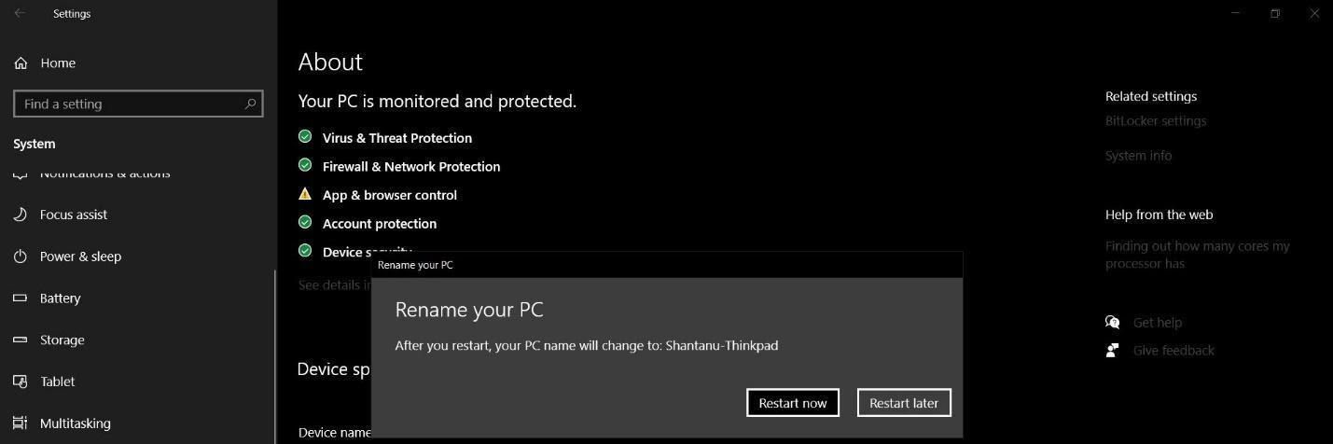Viewport: 1333px width, 444px height.
Task: Open the System info link
Action: point(1138,156)
